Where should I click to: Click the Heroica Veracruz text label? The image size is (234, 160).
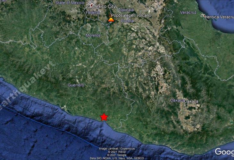point(220,16)
